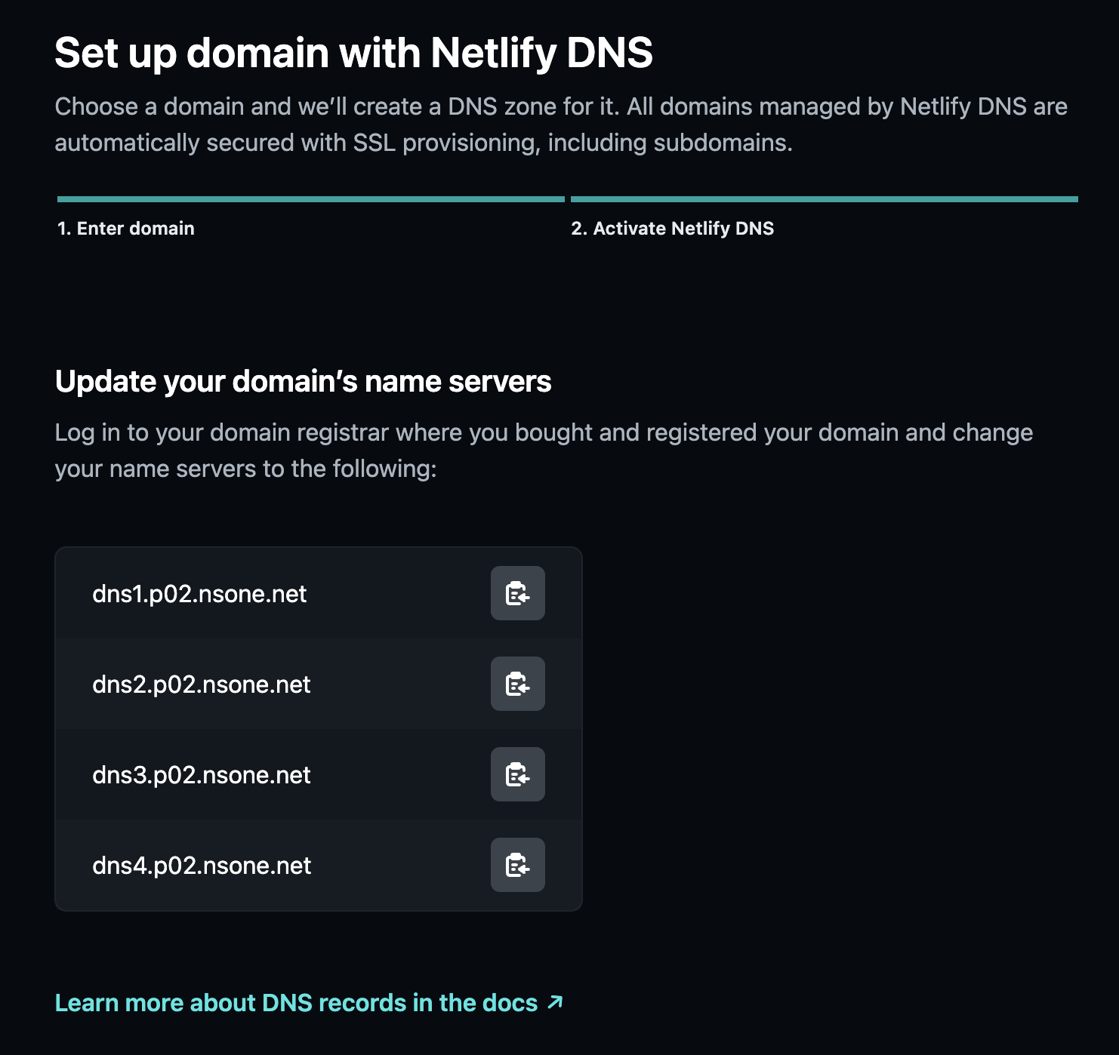Copy the dns3.p02.nsone.net name server

pos(518,774)
